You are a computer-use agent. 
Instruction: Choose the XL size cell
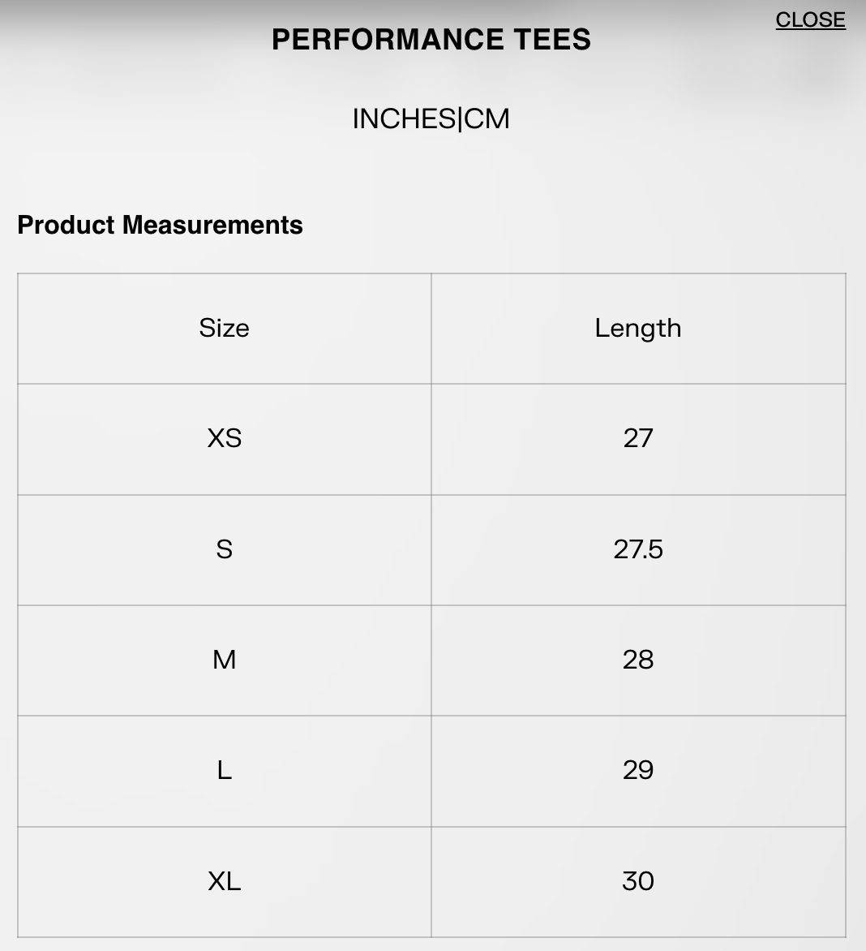tap(224, 881)
